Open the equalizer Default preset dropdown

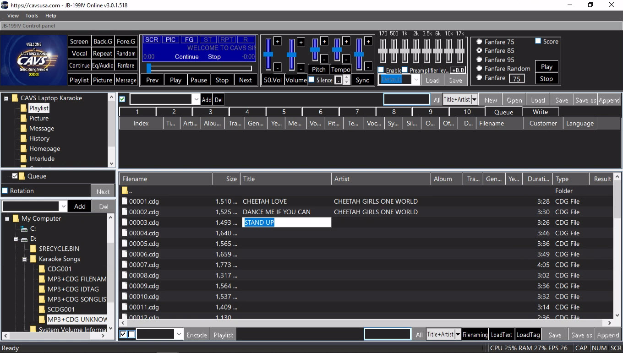[416, 80]
